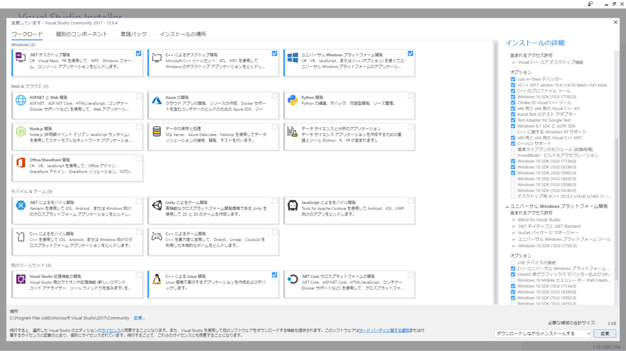
Task: Click the C++ によるデスクトップ開発 icon
Action: [156, 57]
